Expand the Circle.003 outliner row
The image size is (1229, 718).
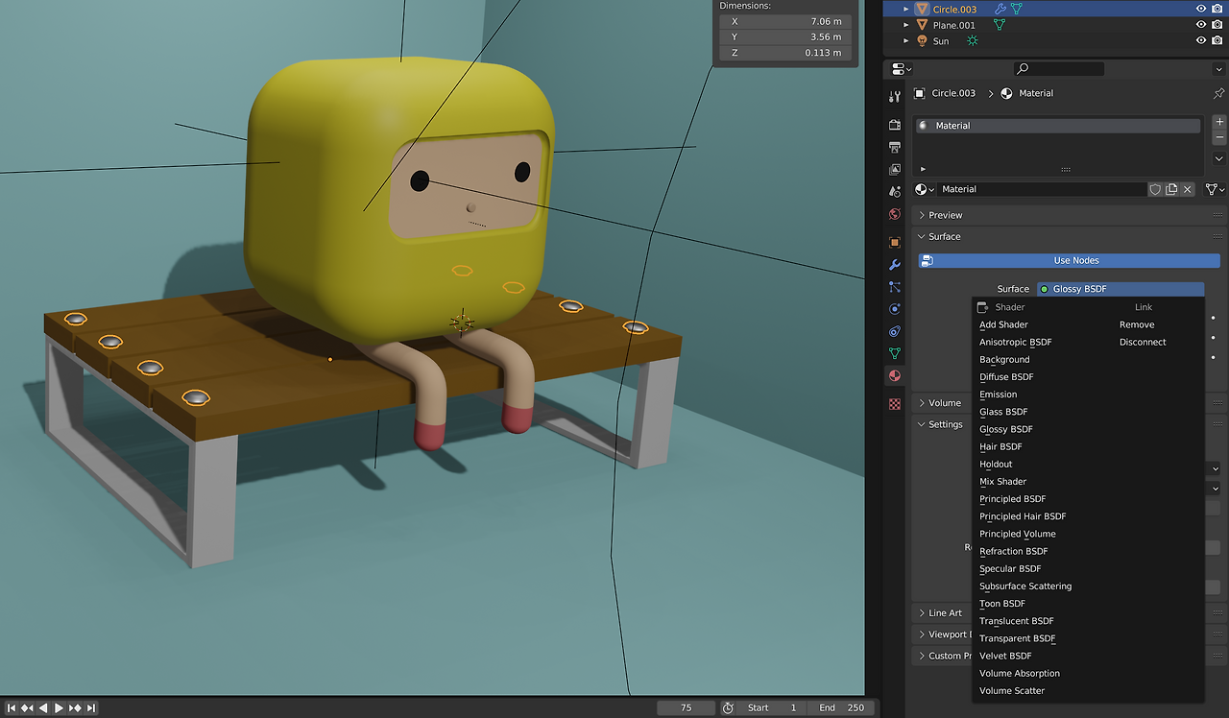906,9
